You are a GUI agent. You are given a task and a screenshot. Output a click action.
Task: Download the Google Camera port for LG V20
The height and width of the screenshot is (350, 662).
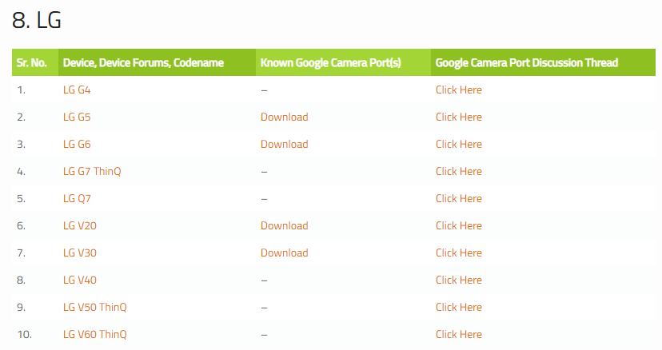[x=284, y=225]
